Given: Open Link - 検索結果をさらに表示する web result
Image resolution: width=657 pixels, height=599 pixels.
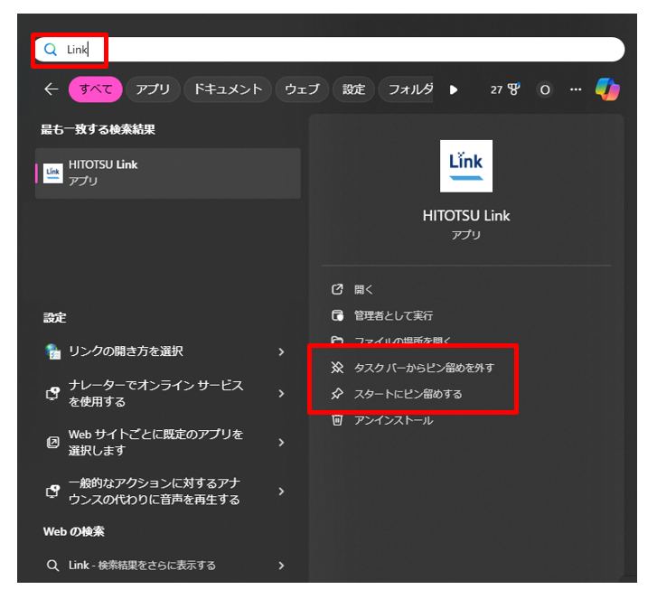Looking at the screenshot, I should click(x=166, y=566).
